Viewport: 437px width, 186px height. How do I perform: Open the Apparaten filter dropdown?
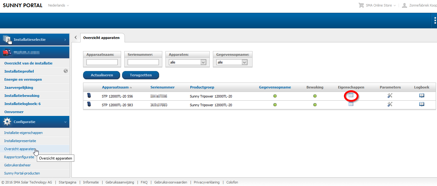(x=187, y=62)
